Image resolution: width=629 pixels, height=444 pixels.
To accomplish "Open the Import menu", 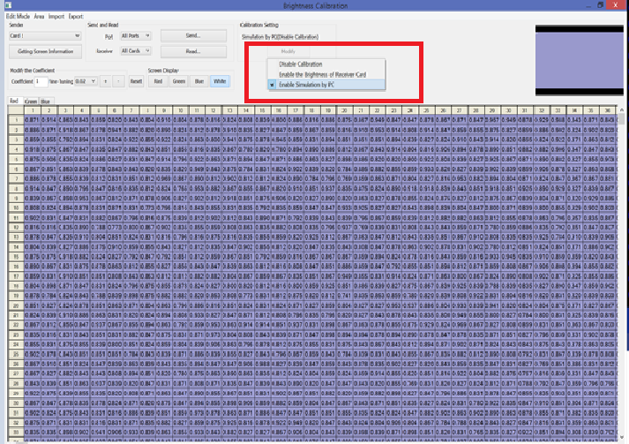I will point(55,17).
